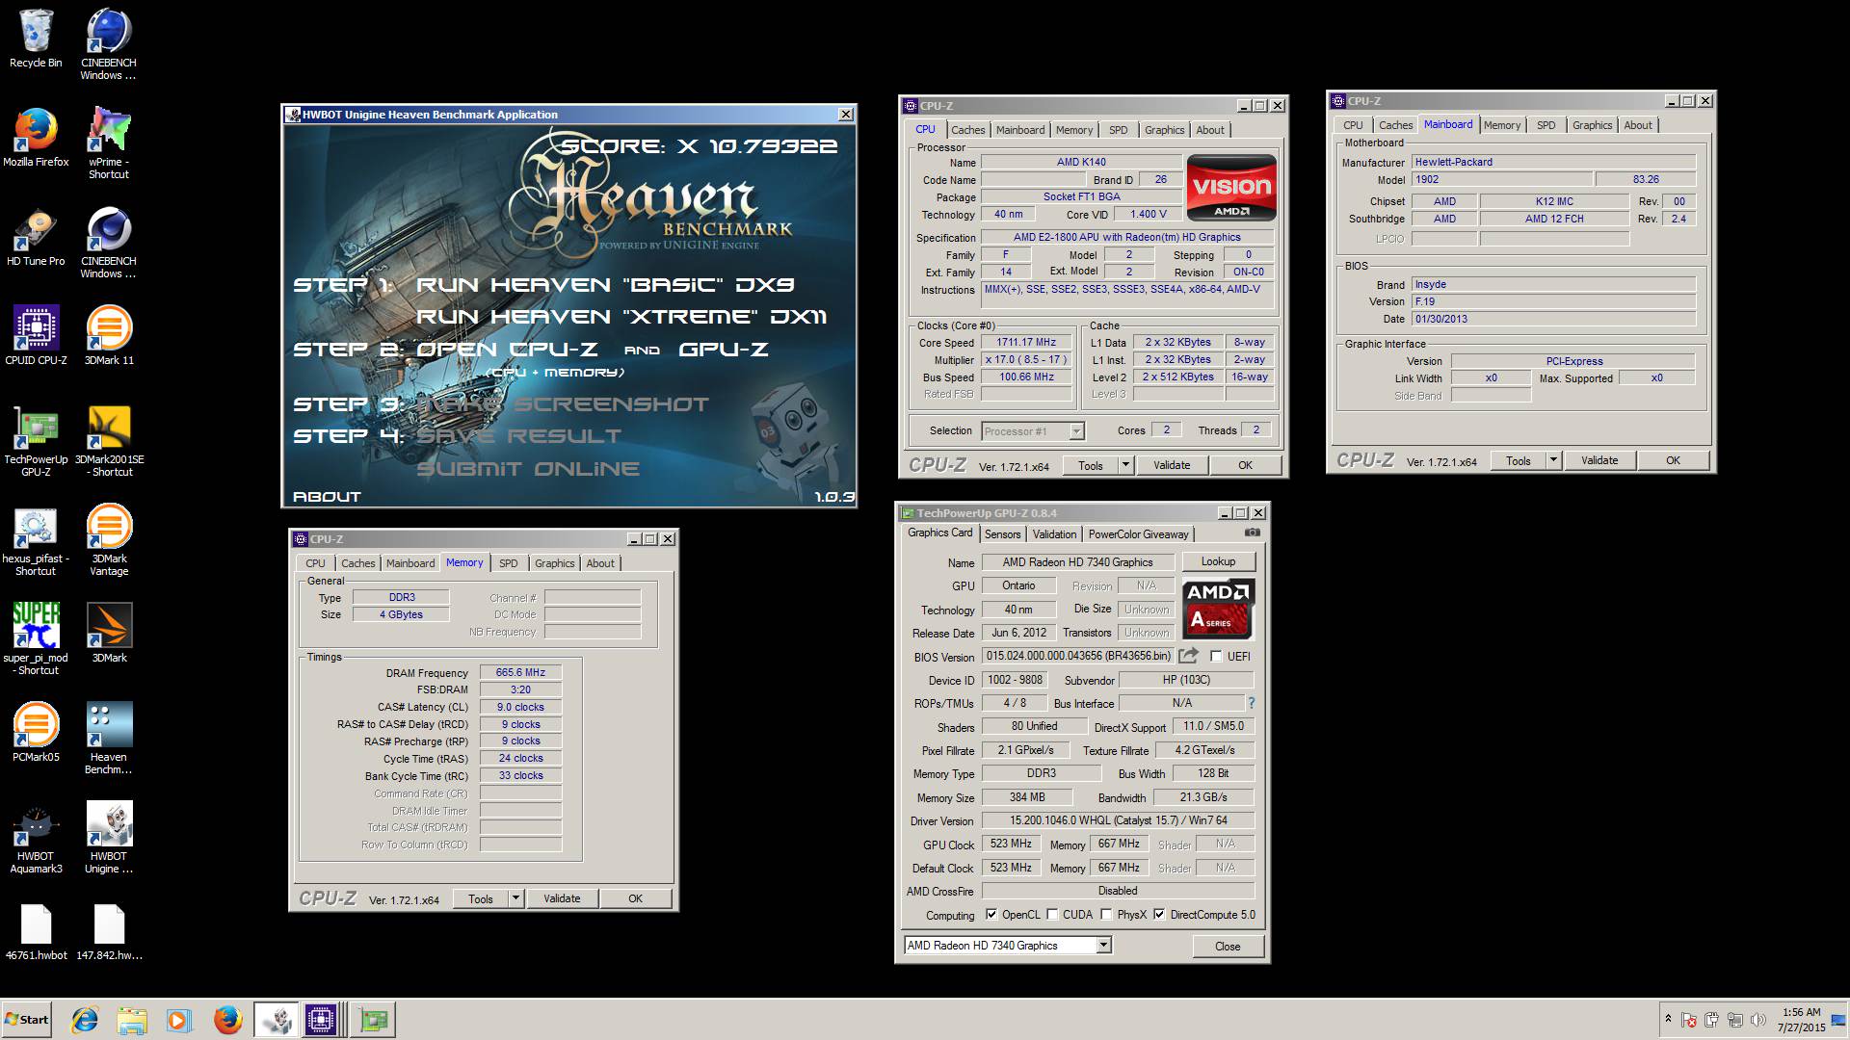Open the CPUID CPU-Z desktop icon
1850x1040 pixels.
pos(36,336)
